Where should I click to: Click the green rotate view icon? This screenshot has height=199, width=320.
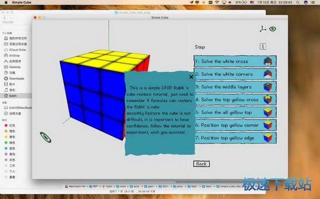[x=45, y=136]
